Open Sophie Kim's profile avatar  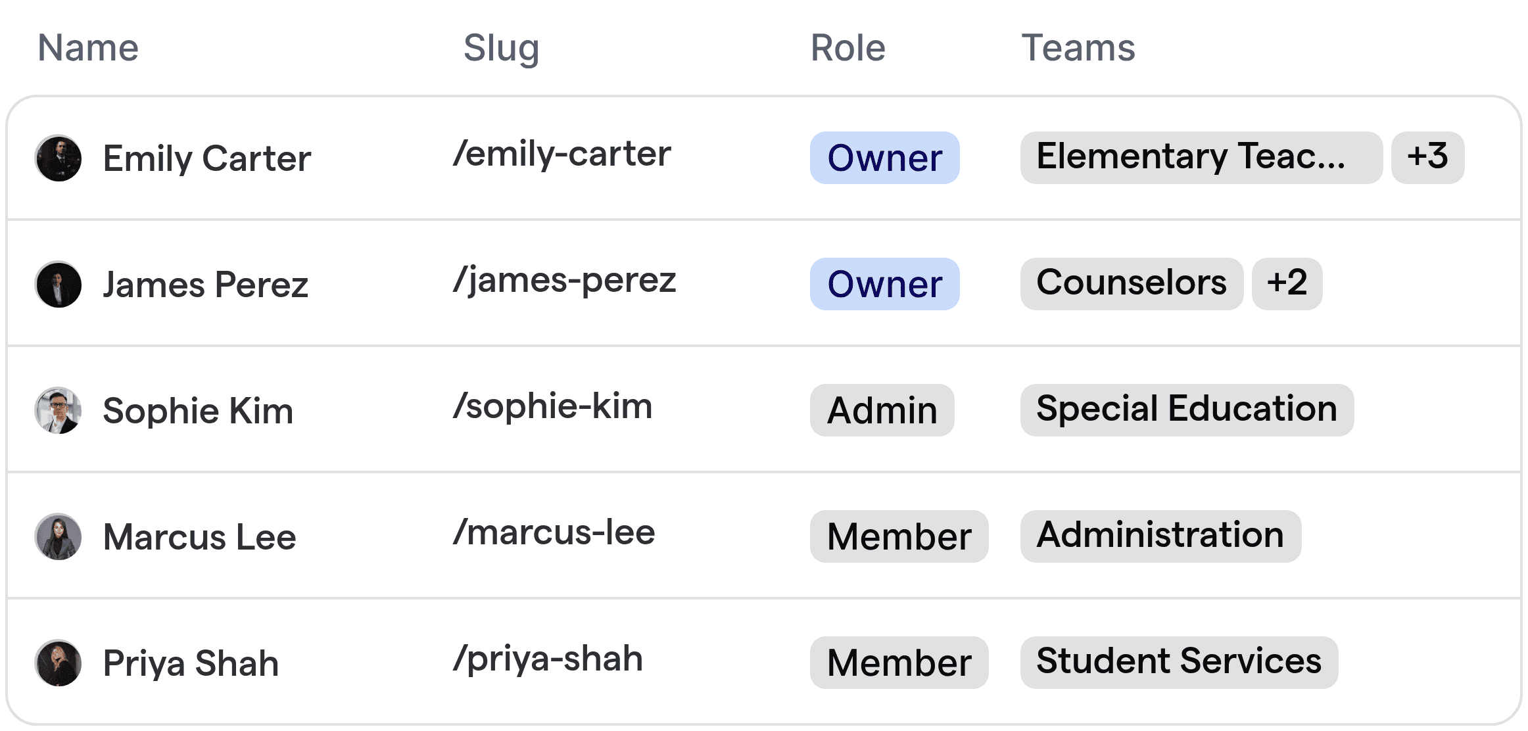(59, 411)
